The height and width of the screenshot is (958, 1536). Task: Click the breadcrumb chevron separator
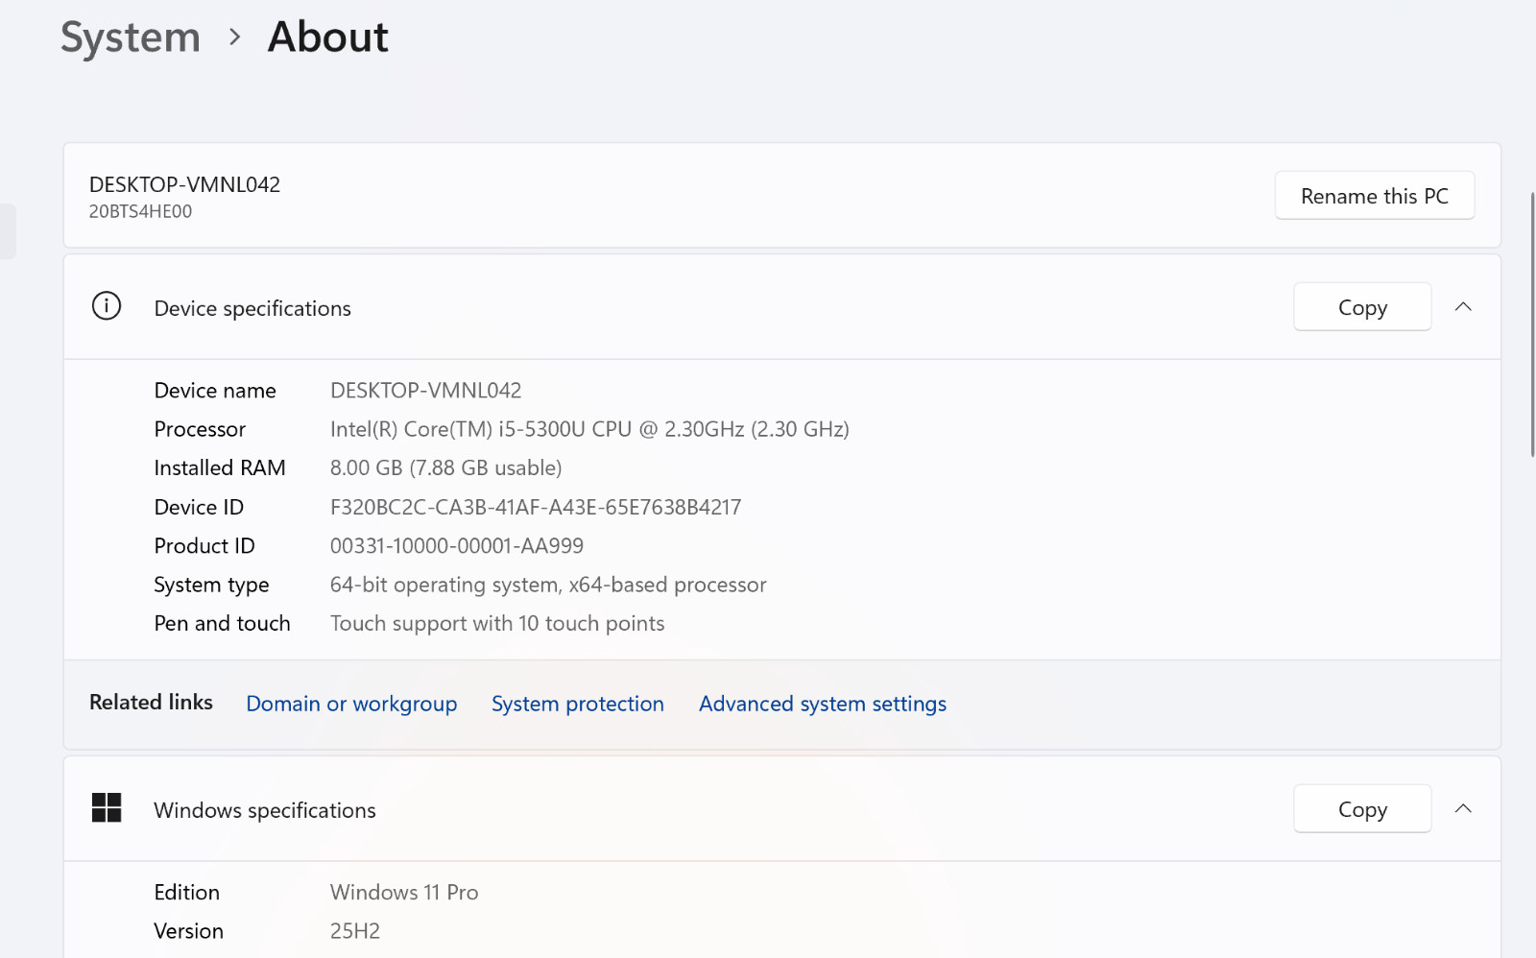(x=235, y=37)
